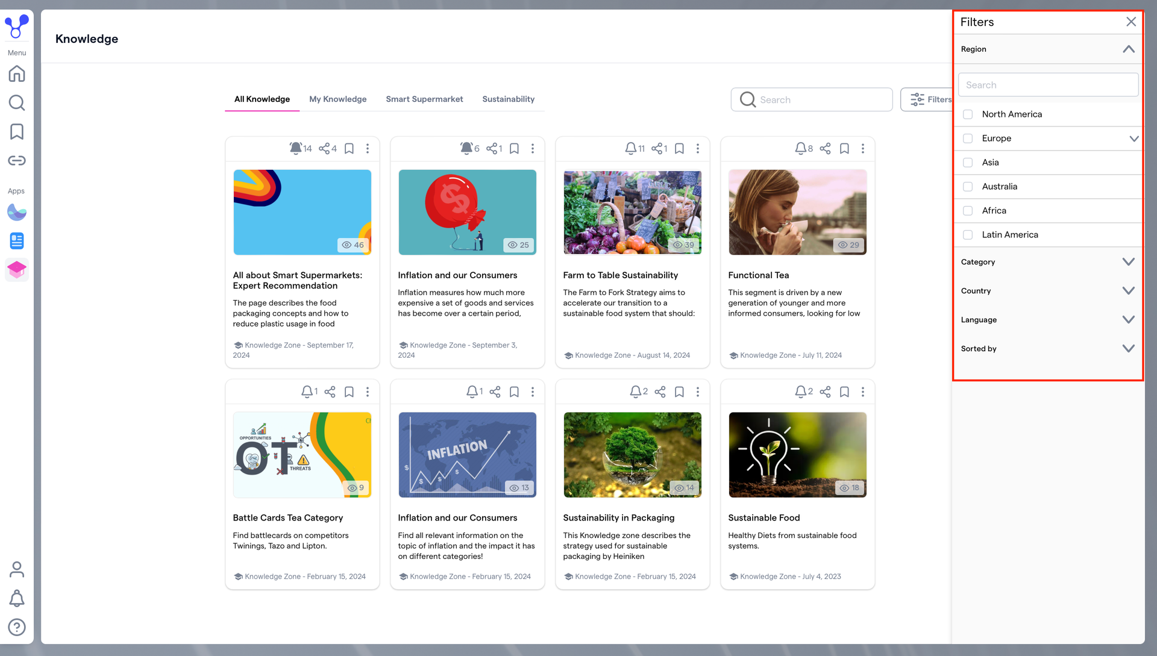Open the help question mark icon
This screenshot has height=656, width=1157.
point(17,627)
